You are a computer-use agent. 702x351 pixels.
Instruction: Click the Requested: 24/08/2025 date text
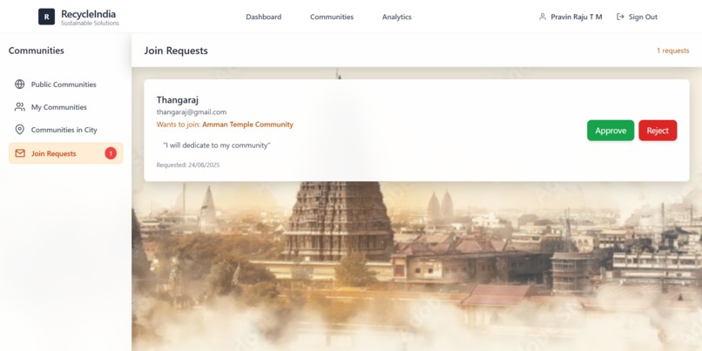click(188, 165)
